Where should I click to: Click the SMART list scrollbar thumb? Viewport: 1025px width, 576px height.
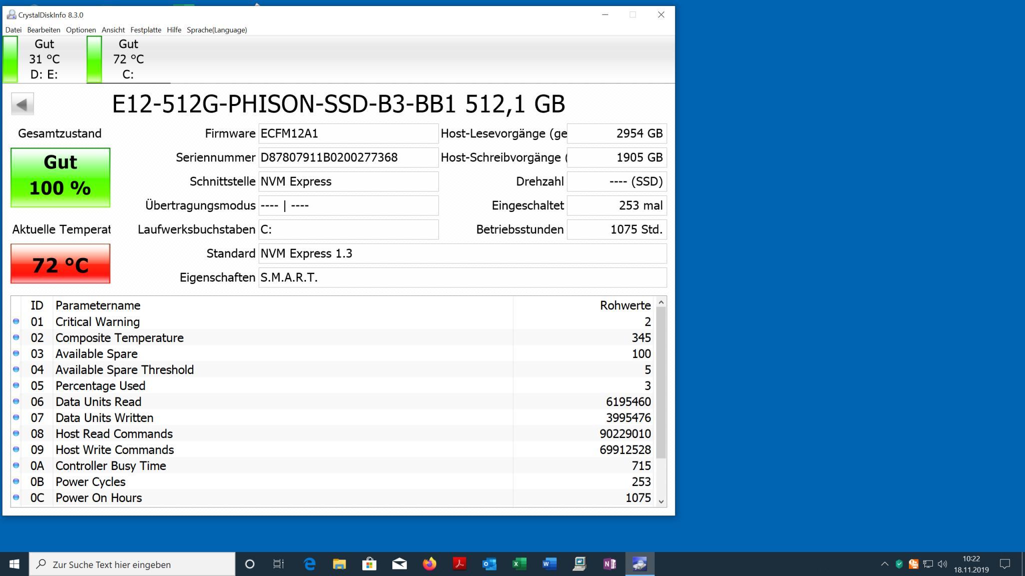[x=661, y=382]
